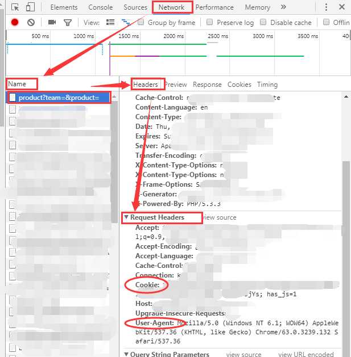Screen dimensions: 351x357
Task: Enable the Group by frame checkbox
Action: 141,22
